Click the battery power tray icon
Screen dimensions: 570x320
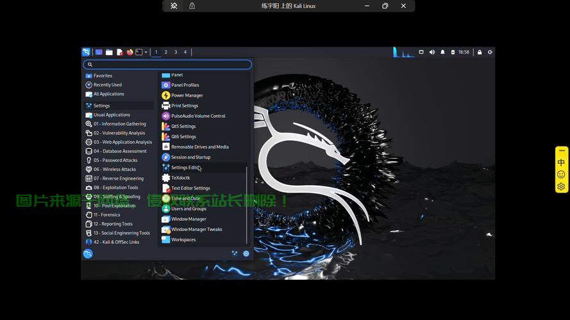click(453, 52)
